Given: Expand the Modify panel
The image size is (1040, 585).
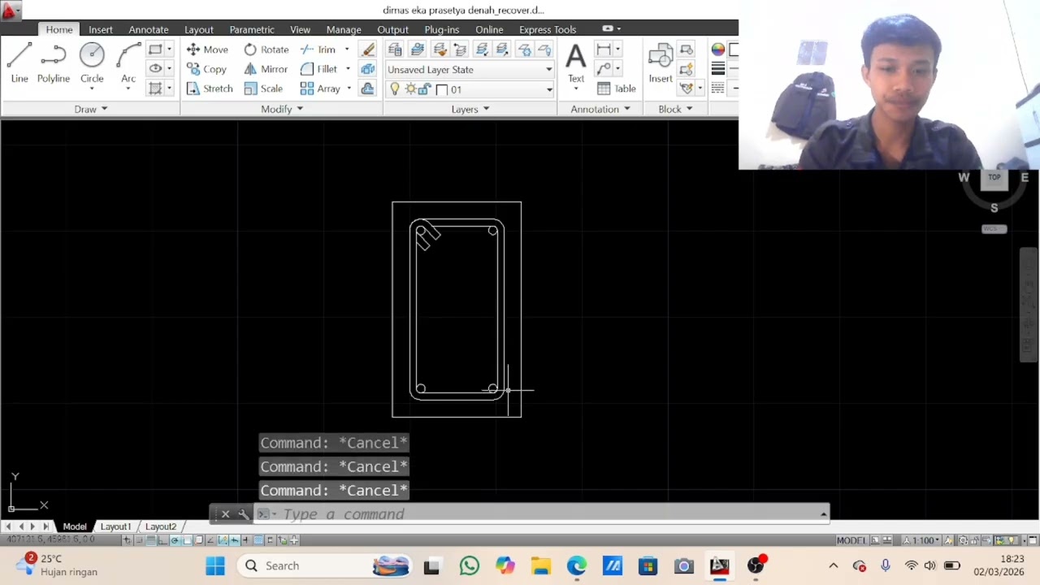Looking at the screenshot, I should 282,109.
